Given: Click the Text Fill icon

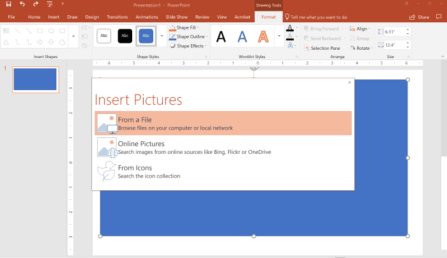Looking at the screenshot, I should pos(290,27).
